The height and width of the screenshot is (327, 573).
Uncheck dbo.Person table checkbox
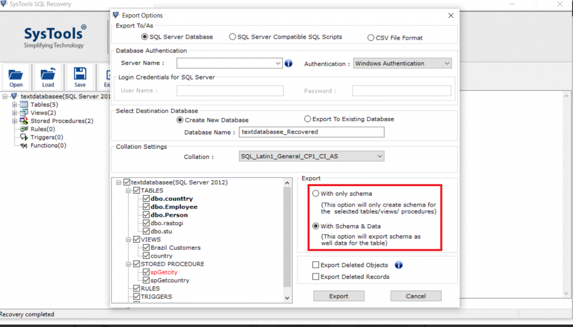point(146,215)
